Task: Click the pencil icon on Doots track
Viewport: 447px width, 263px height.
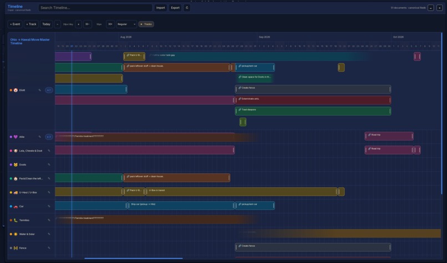Action: pos(49,164)
